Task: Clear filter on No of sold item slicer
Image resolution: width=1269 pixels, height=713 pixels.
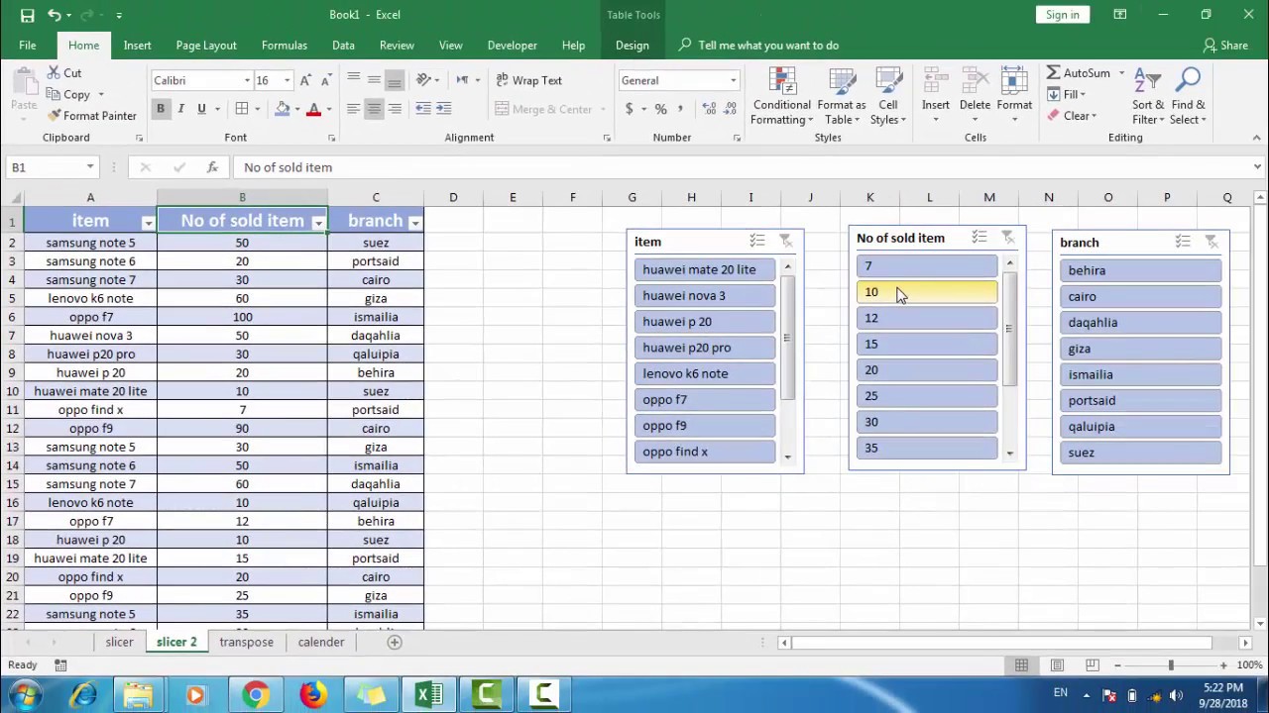Action: coord(1007,238)
